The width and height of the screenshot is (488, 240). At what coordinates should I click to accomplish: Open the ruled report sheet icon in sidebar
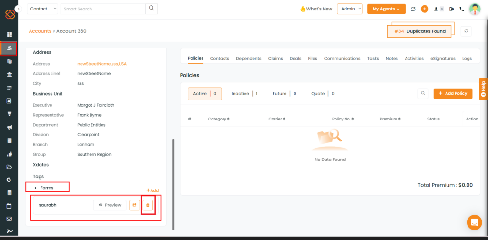10,140
